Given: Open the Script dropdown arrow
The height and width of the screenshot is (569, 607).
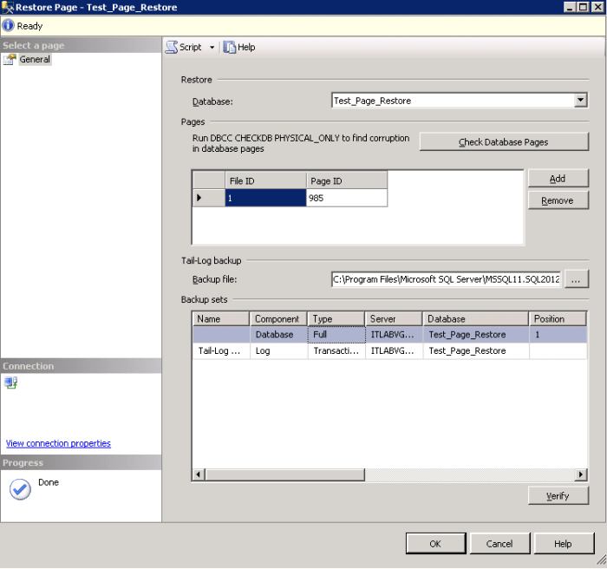Looking at the screenshot, I should pyautogui.click(x=212, y=48).
